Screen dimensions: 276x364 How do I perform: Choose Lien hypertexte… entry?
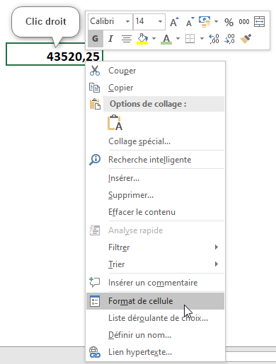tap(155, 352)
